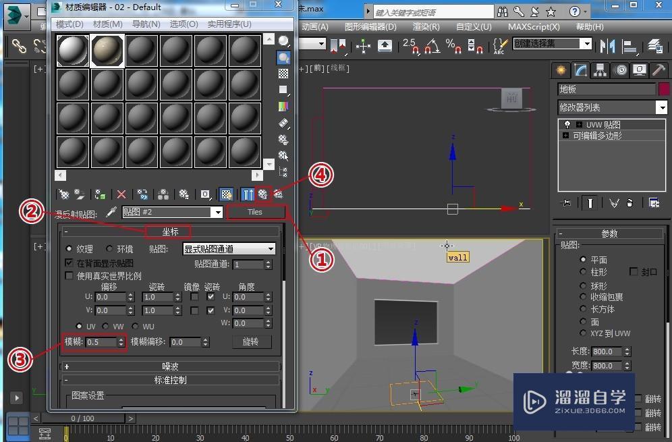Click the Mirror tool in main toolbar
Viewport: 672px width, 442px height.
pos(607,46)
